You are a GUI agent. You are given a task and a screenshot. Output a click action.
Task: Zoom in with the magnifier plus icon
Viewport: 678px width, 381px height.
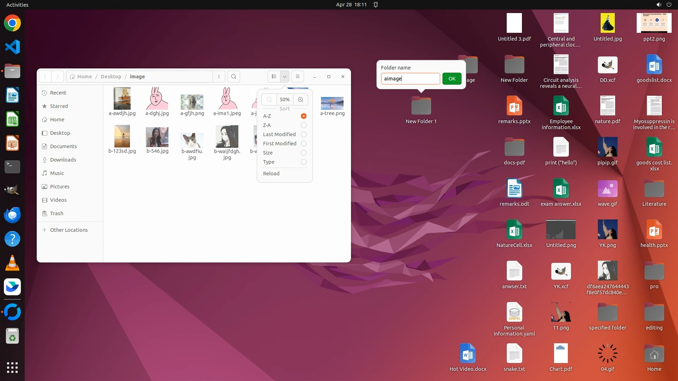click(301, 99)
